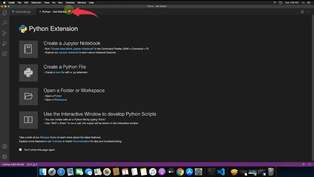Open the "Release Notes" link
Viewport: 314px width, 177px height.
pyautogui.click(x=47, y=137)
